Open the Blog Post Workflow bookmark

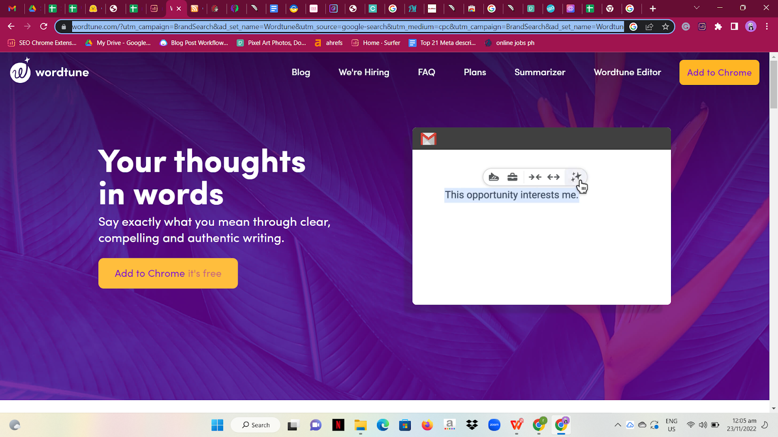click(x=194, y=43)
